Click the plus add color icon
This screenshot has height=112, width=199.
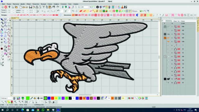[x=38, y=98]
